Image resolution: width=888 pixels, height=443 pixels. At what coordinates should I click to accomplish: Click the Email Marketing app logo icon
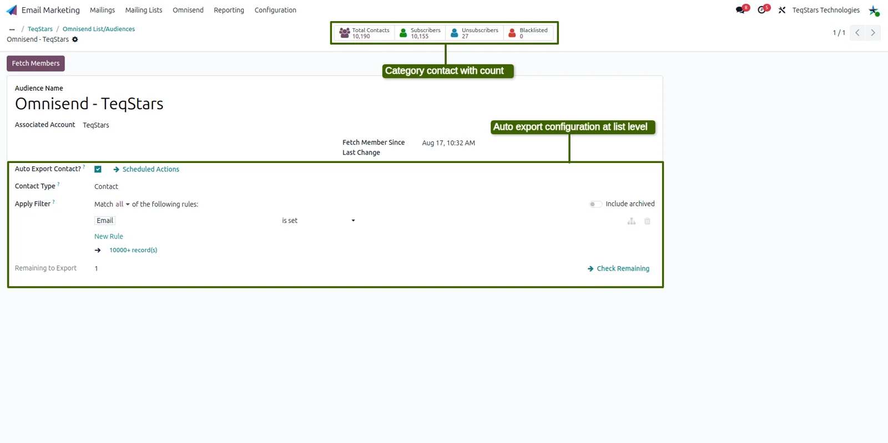tap(12, 10)
